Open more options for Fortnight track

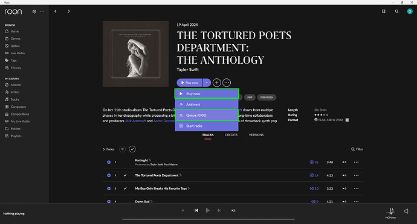click(357, 162)
